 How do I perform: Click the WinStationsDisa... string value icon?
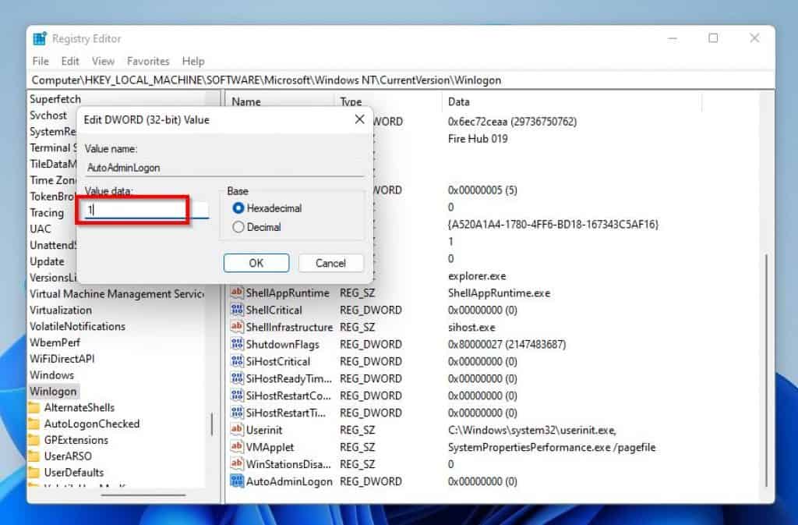click(237, 464)
